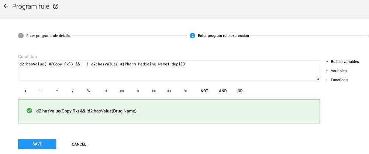Insert the NOT logical operator

click(204, 91)
